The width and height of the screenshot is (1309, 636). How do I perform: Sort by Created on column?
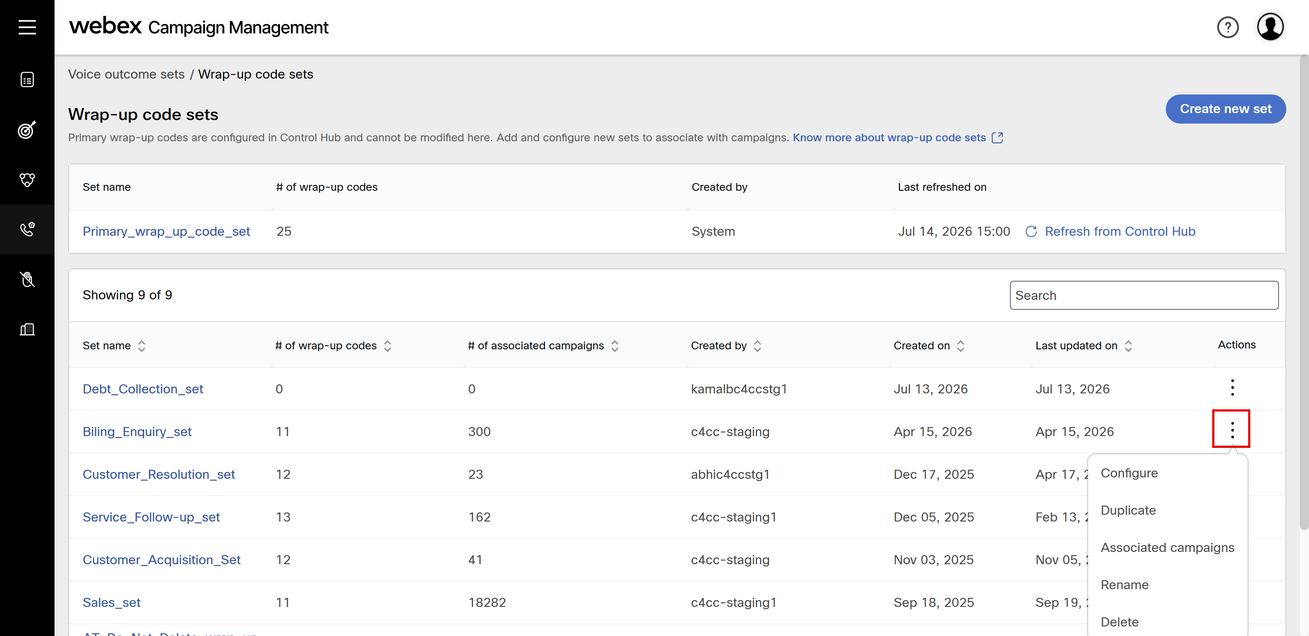tap(960, 346)
